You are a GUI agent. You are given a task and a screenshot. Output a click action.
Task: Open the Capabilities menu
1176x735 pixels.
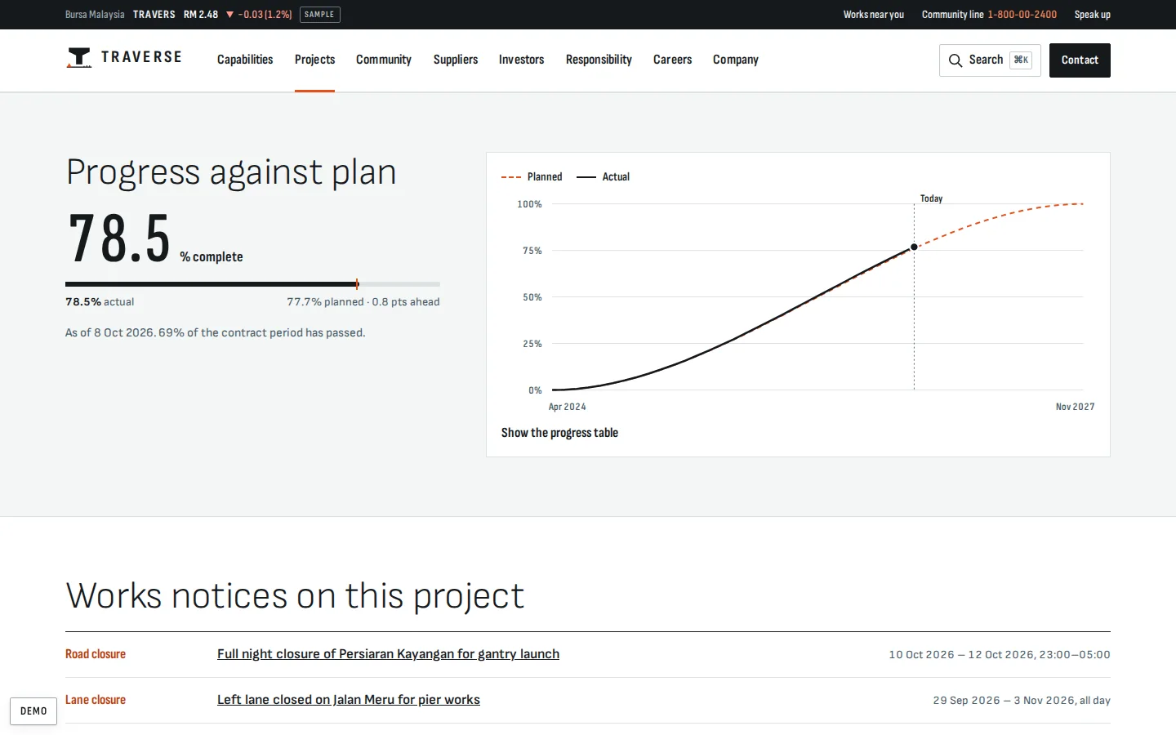point(245,60)
